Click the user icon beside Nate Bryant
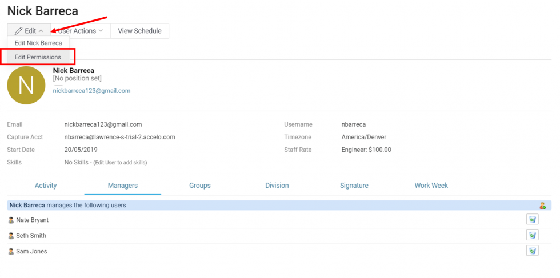The height and width of the screenshot is (278, 560). pyautogui.click(x=11, y=220)
